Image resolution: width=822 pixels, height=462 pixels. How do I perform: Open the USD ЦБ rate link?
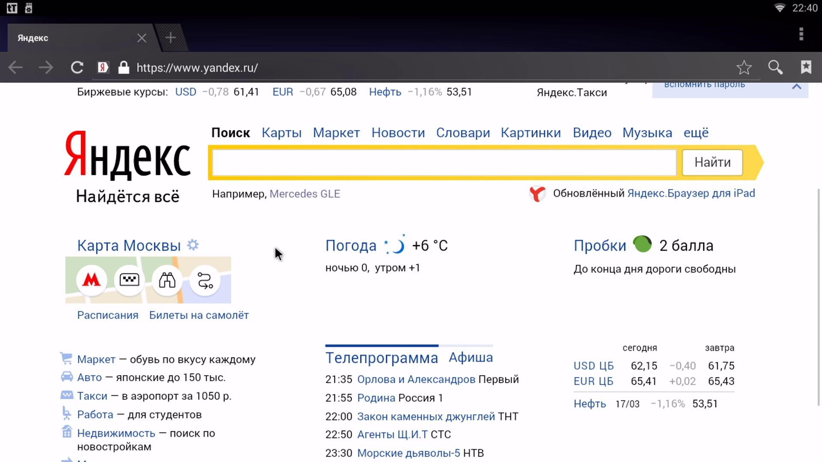click(x=593, y=366)
